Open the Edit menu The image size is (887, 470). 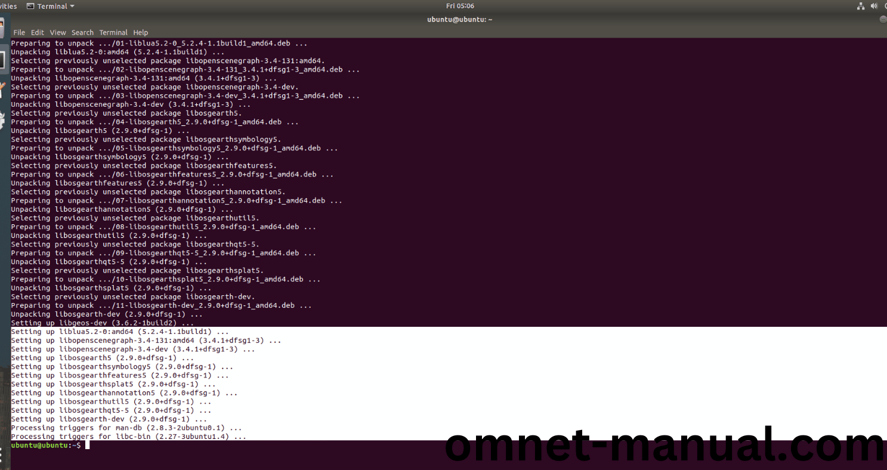click(x=38, y=32)
